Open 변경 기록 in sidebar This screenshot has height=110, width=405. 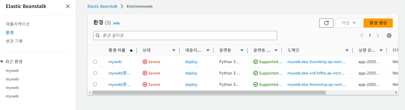point(14,41)
